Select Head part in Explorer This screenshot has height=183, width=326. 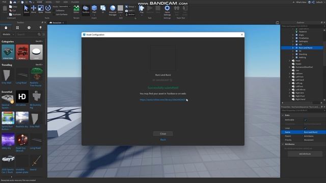[297, 61]
